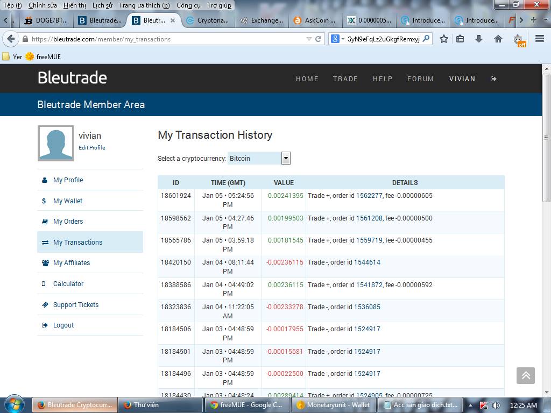551x413 pixels.
Task: Show hidden tray icons arrow
Action: coord(470,405)
